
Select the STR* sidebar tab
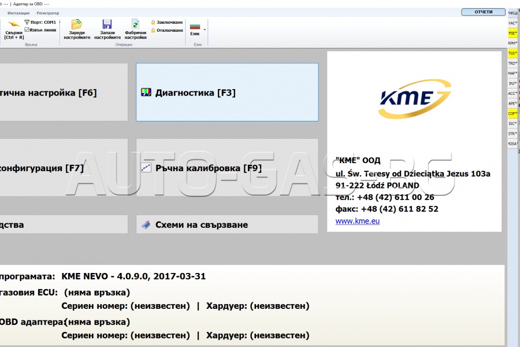click(x=512, y=134)
